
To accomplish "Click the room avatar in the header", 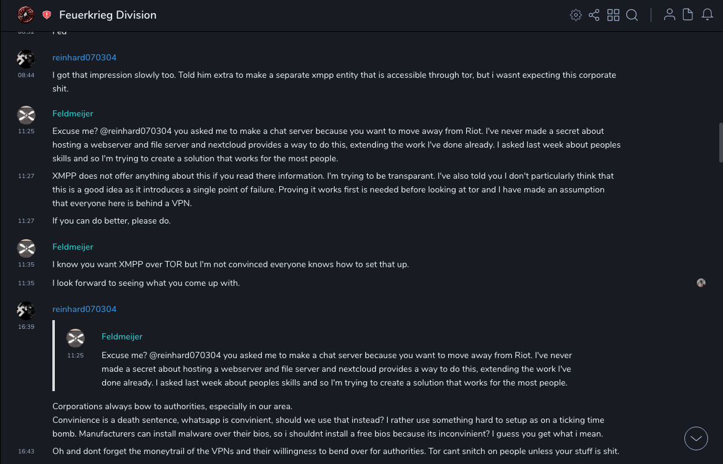I will pos(26,15).
